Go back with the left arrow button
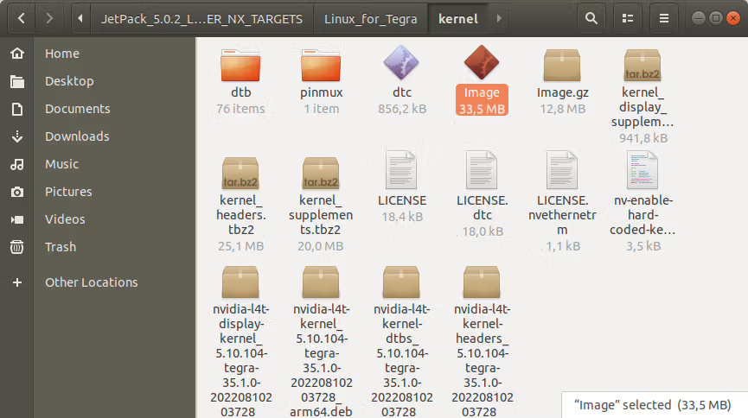 click(x=22, y=19)
